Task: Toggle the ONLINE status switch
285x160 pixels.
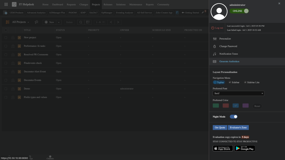Action: (239, 11)
